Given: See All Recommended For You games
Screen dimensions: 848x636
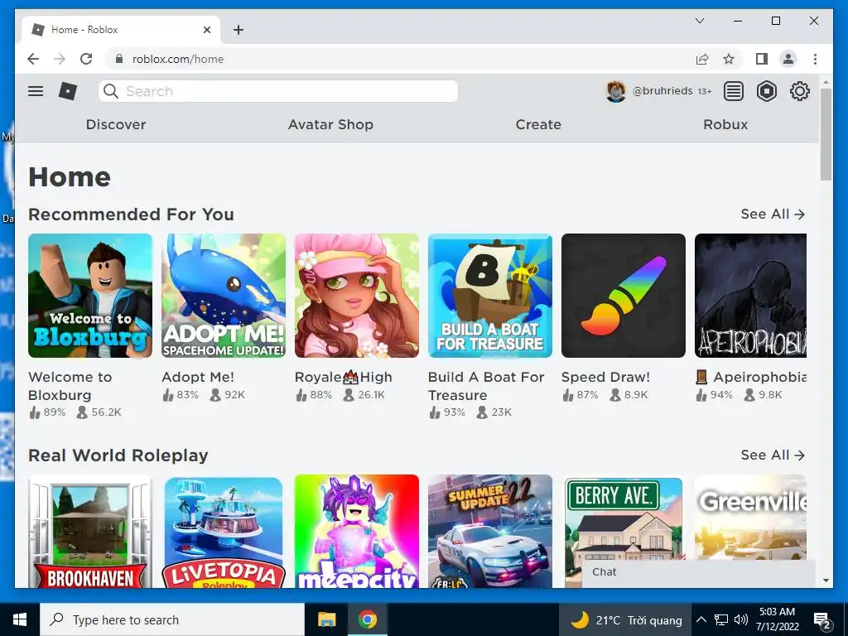Looking at the screenshot, I should click(x=773, y=214).
